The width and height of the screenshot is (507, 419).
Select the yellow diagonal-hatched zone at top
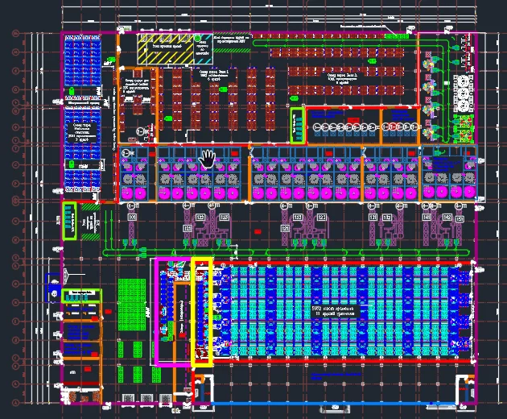pyautogui.click(x=167, y=49)
